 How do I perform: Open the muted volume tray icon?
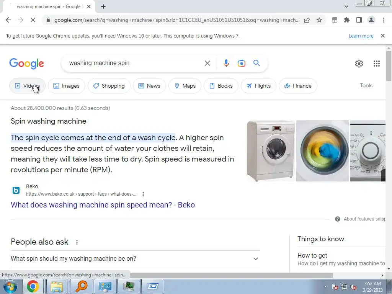click(x=353, y=287)
